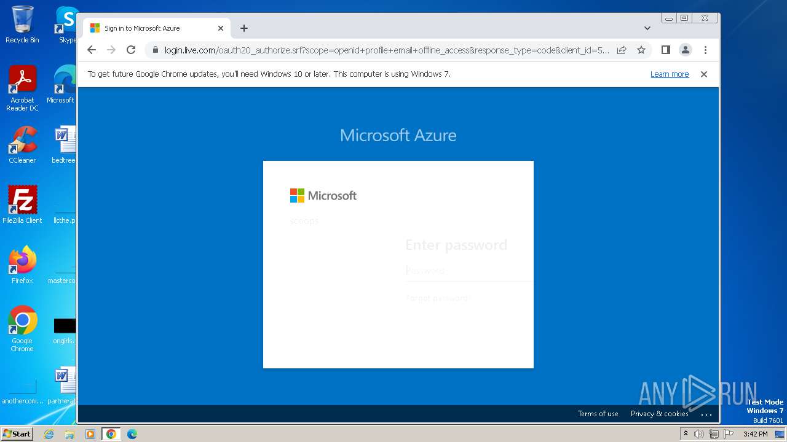Screen dimensions: 787x442
Task: Open Firefox desktop shortcut
Action: tap(22, 265)
